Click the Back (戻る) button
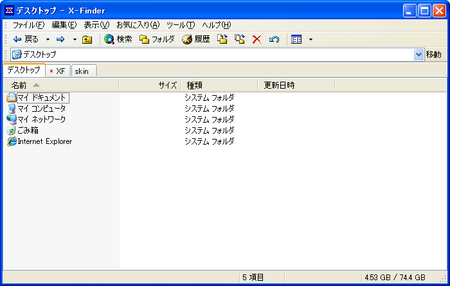 [25, 39]
